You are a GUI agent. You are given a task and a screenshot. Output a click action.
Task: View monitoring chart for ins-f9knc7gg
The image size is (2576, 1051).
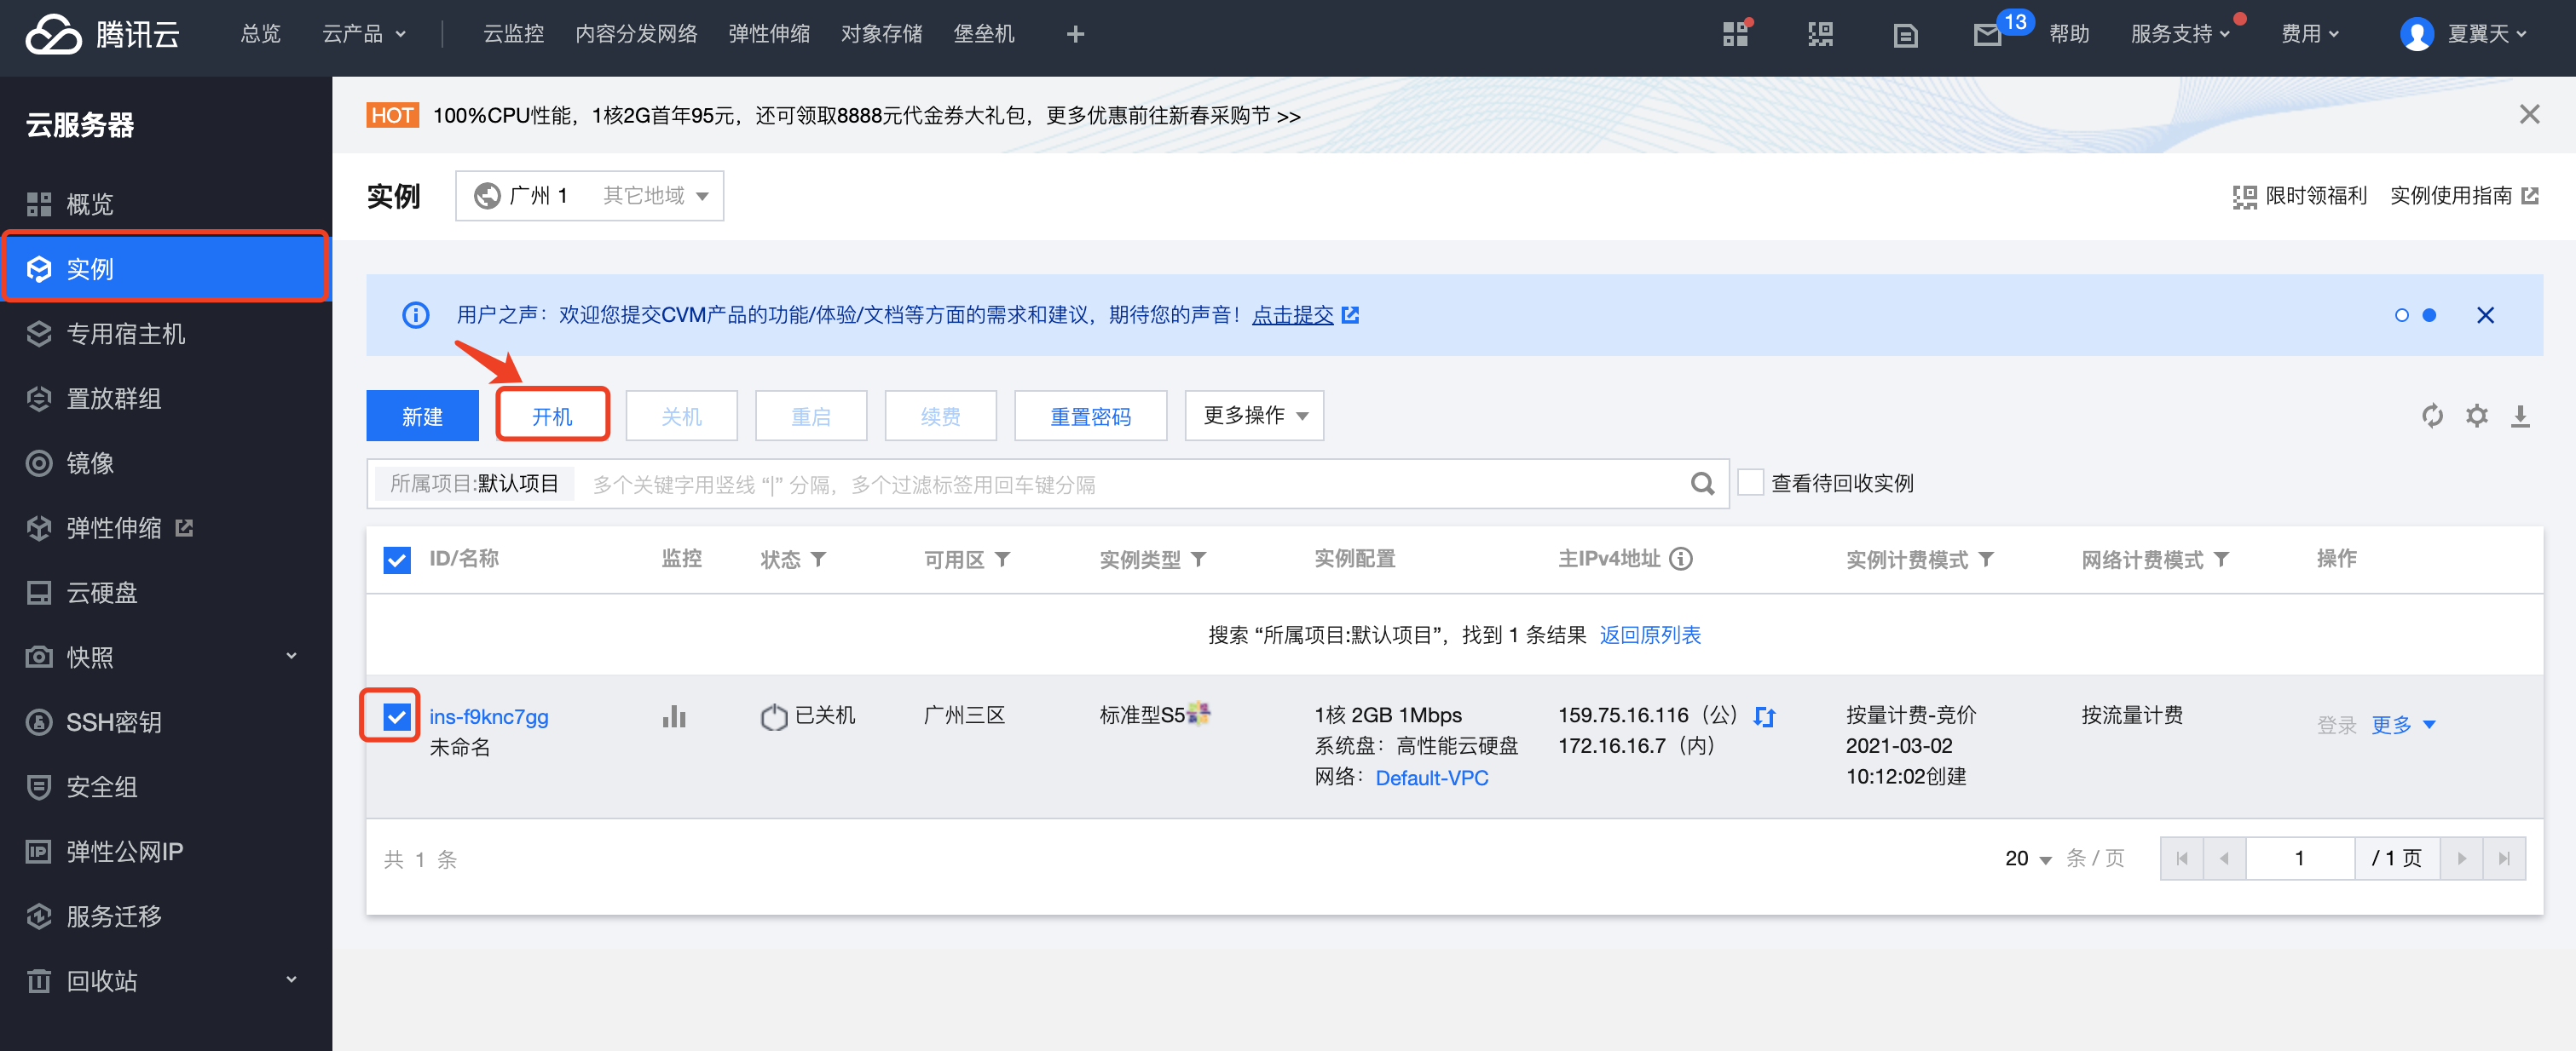pos(674,716)
